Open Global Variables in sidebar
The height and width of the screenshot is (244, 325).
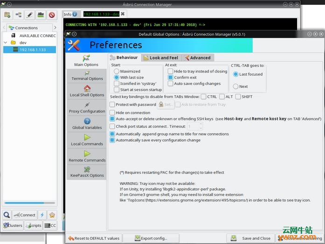[x=87, y=124]
